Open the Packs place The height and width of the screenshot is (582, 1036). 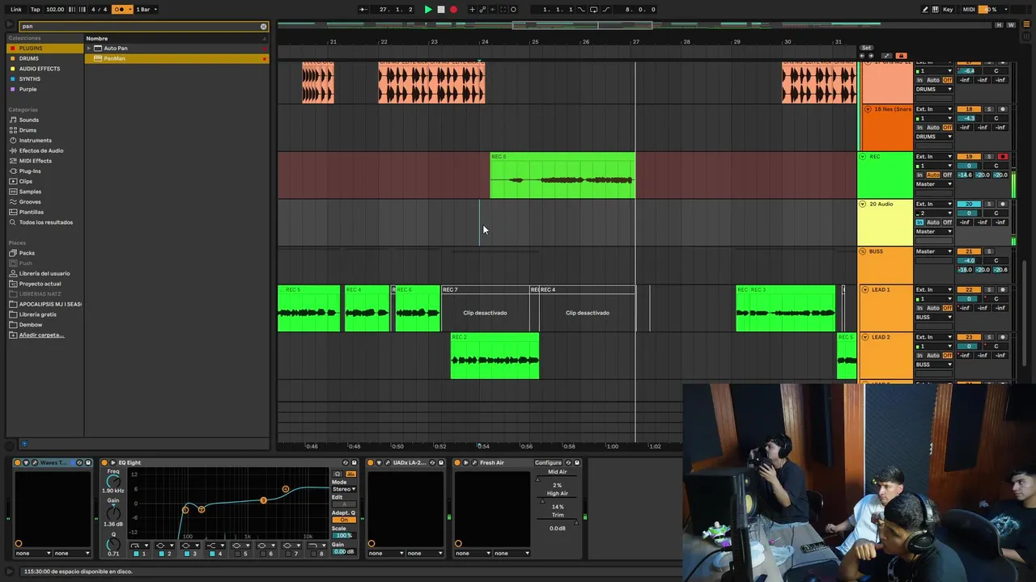click(x=27, y=253)
